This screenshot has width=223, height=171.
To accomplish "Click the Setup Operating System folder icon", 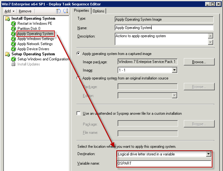I will [7, 54].
